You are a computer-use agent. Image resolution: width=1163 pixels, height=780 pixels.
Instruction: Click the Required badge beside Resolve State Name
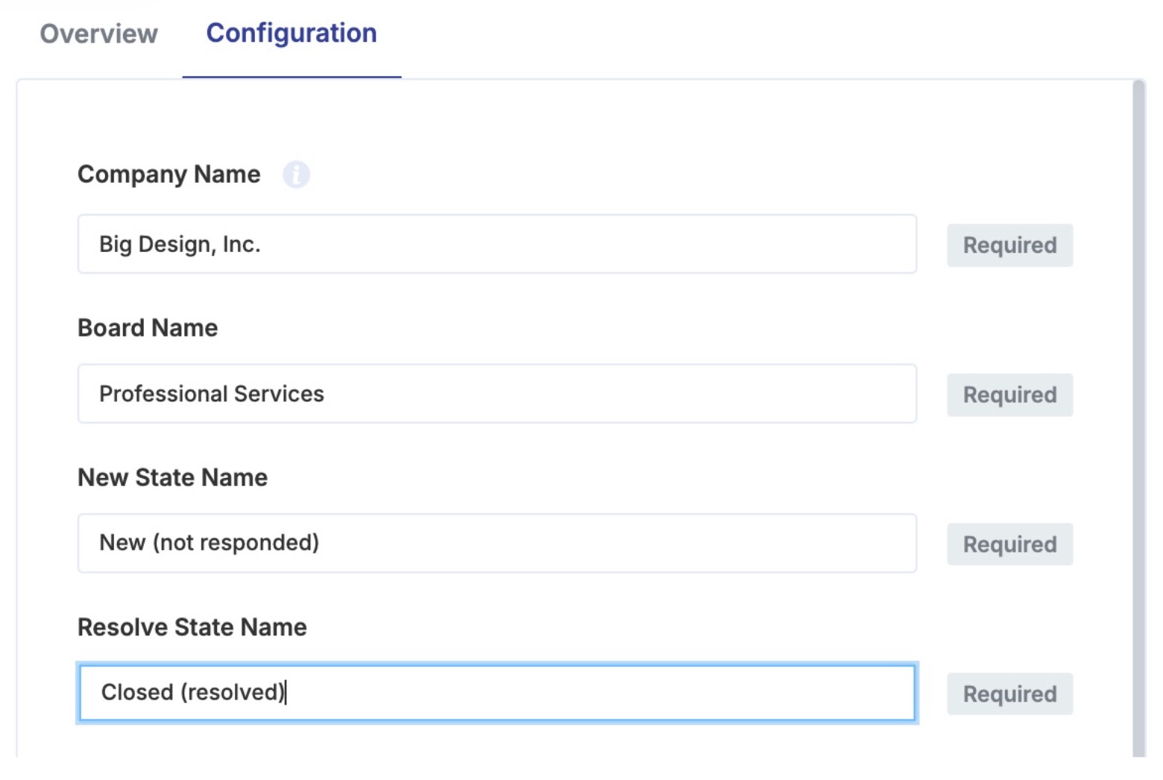point(1009,693)
